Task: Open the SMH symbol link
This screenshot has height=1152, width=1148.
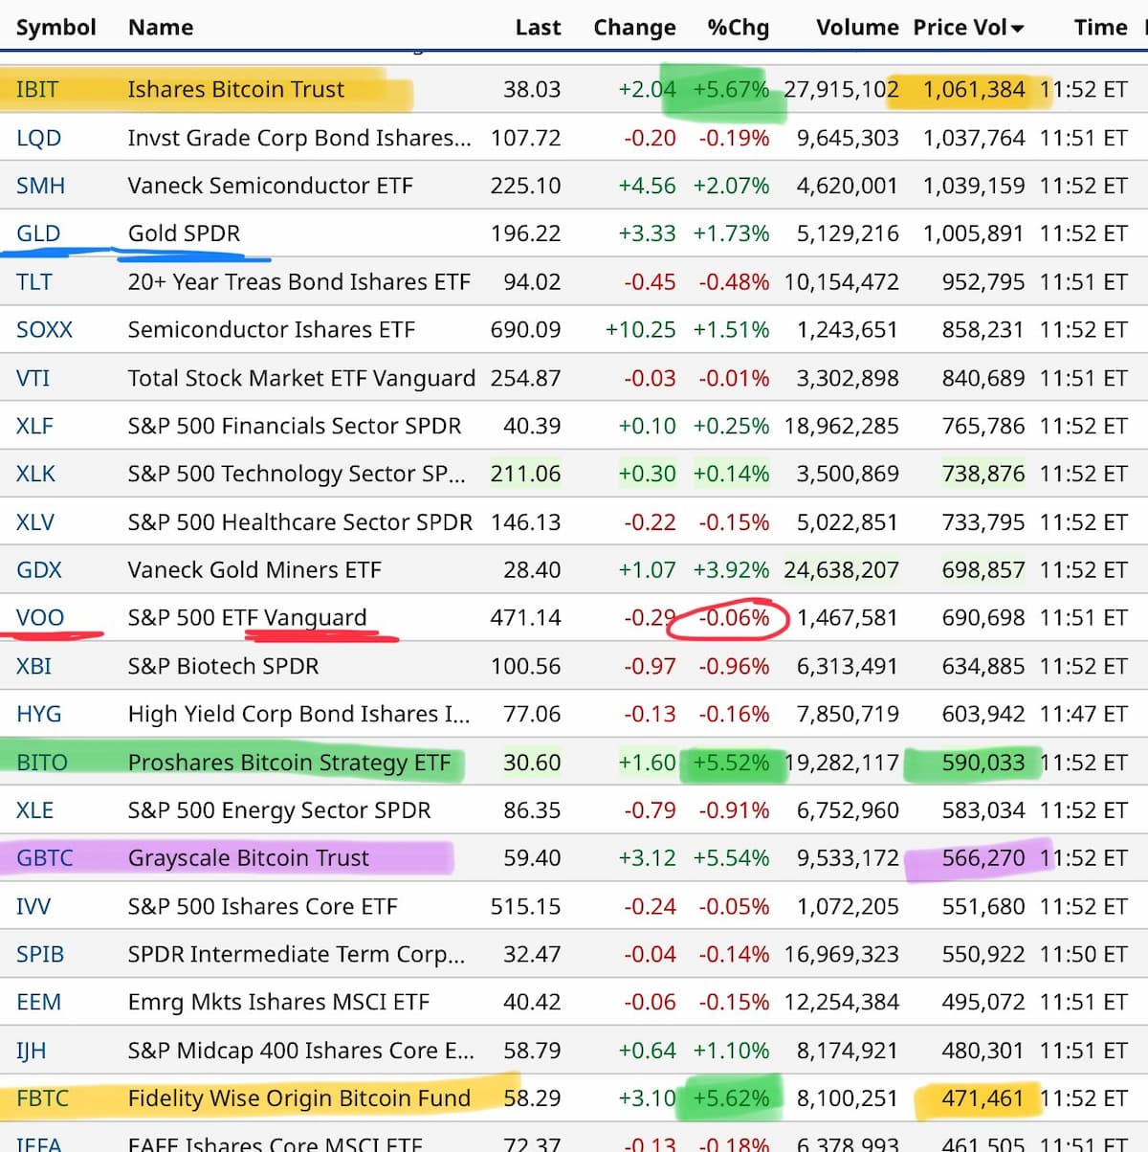Action: (x=40, y=186)
